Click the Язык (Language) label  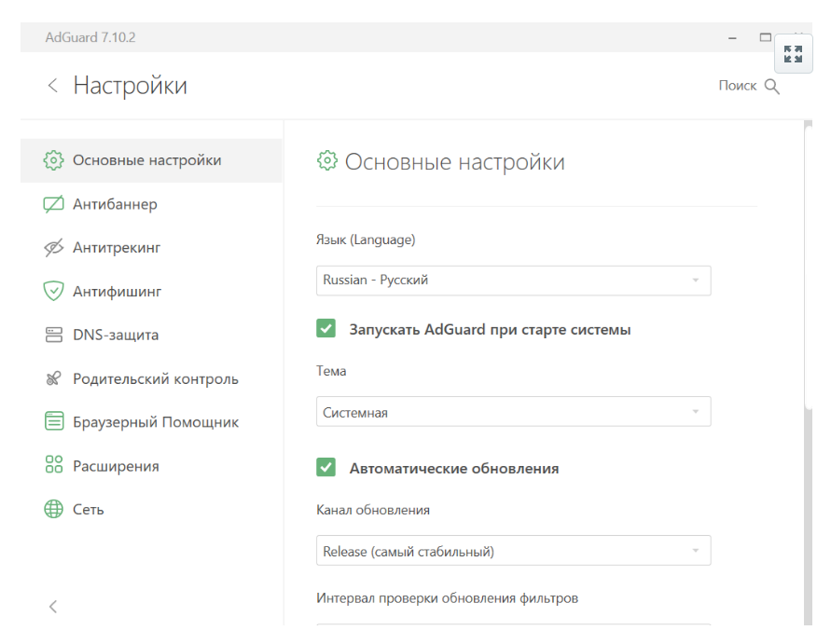[x=366, y=240]
